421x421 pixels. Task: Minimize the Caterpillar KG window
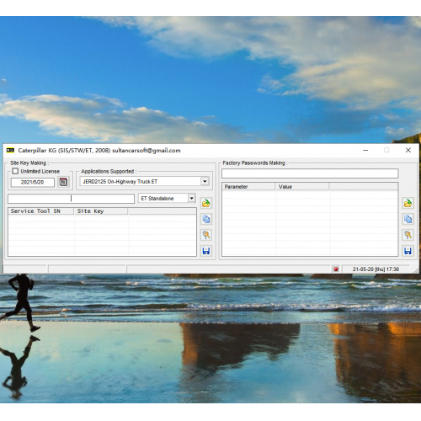point(365,150)
